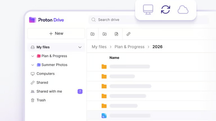Screen dimensions: 216x121
Task: Click the upload file toolbar icon
Action: [x=116, y=34]
